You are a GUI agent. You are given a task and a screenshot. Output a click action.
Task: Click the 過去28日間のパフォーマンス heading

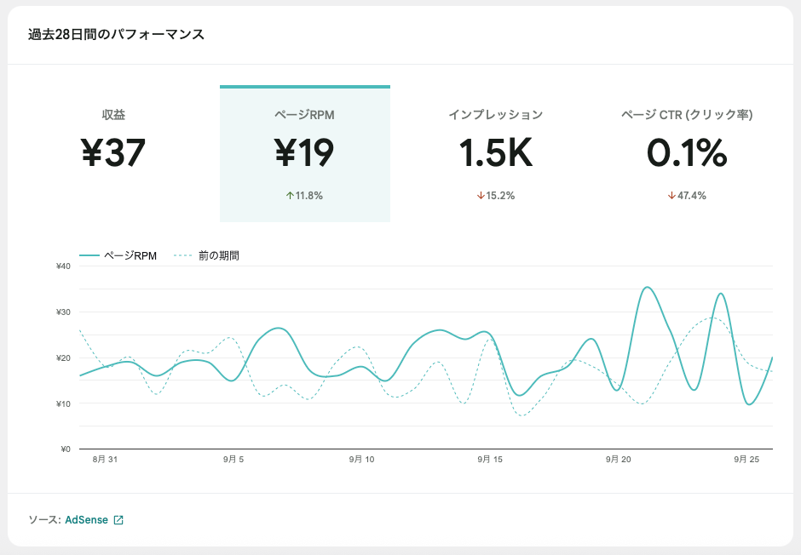pos(116,35)
